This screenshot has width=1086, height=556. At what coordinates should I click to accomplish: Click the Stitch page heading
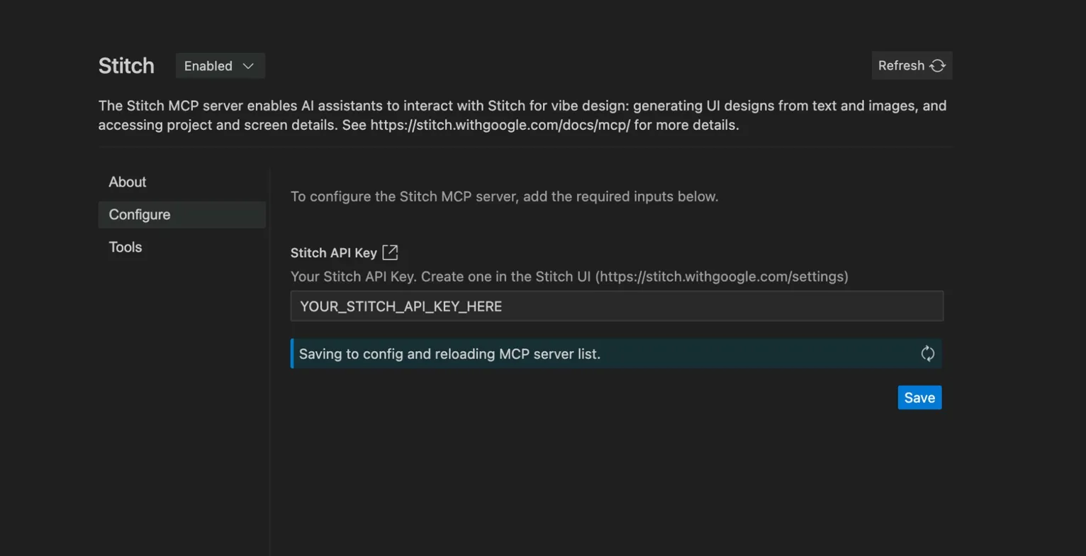(x=126, y=66)
